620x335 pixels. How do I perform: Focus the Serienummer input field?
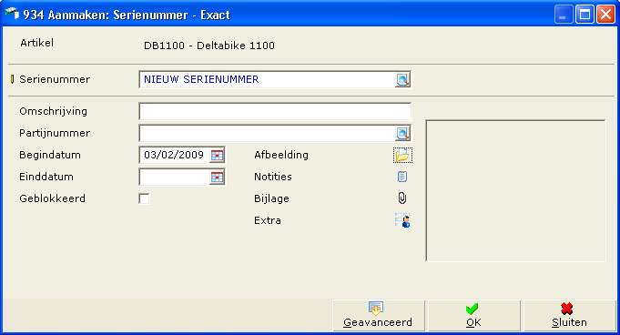pyautogui.click(x=268, y=79)
